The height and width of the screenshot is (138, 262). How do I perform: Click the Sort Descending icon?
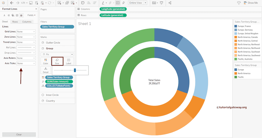pos(95,3)
